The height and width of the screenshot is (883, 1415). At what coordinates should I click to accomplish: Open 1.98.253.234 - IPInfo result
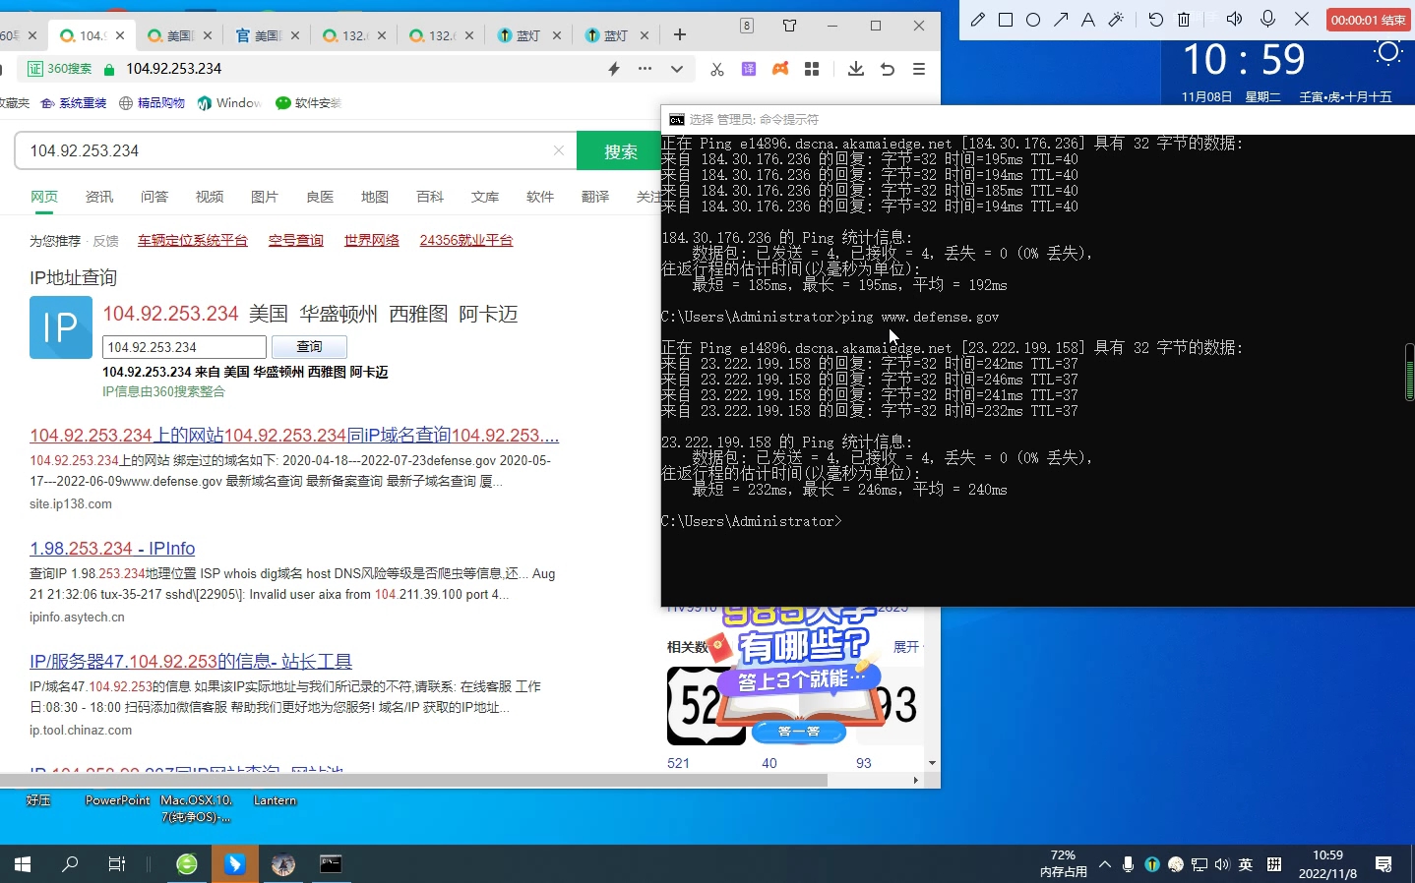pyautogui.click(x=112, y=549)
